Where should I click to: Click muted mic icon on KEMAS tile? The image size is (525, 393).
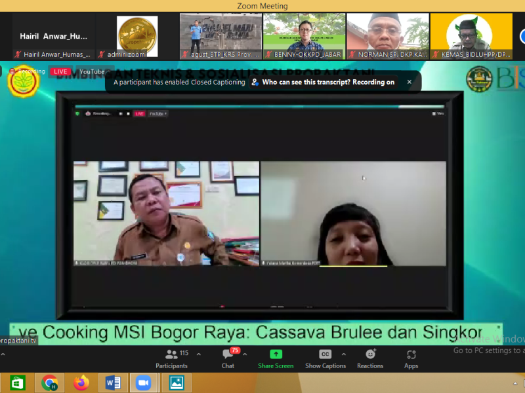(435, 54)
